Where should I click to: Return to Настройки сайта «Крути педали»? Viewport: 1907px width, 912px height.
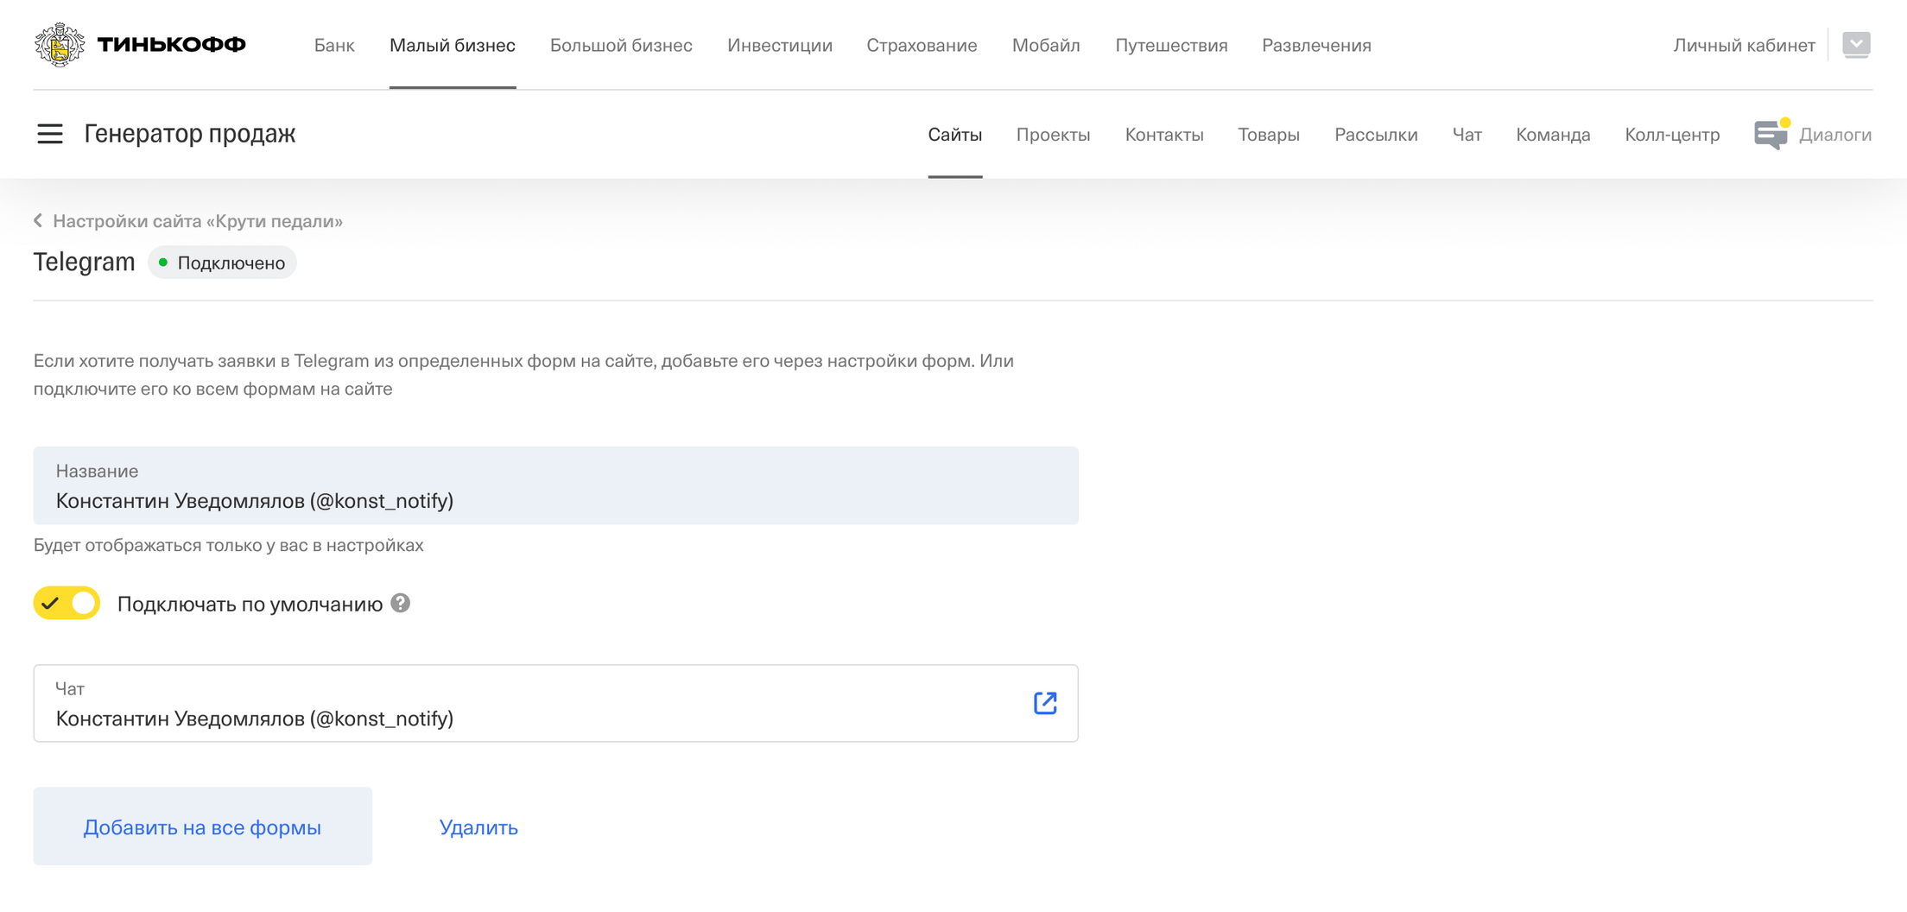pyautogui.click(x=198, y=221)
